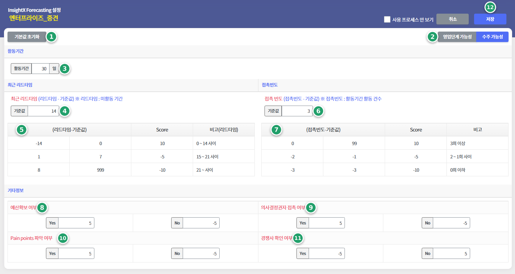Edit the 접촉빈도 기준값 field showing 3
The width and height of the screenshot is (515, 274).
pos(297,111)
